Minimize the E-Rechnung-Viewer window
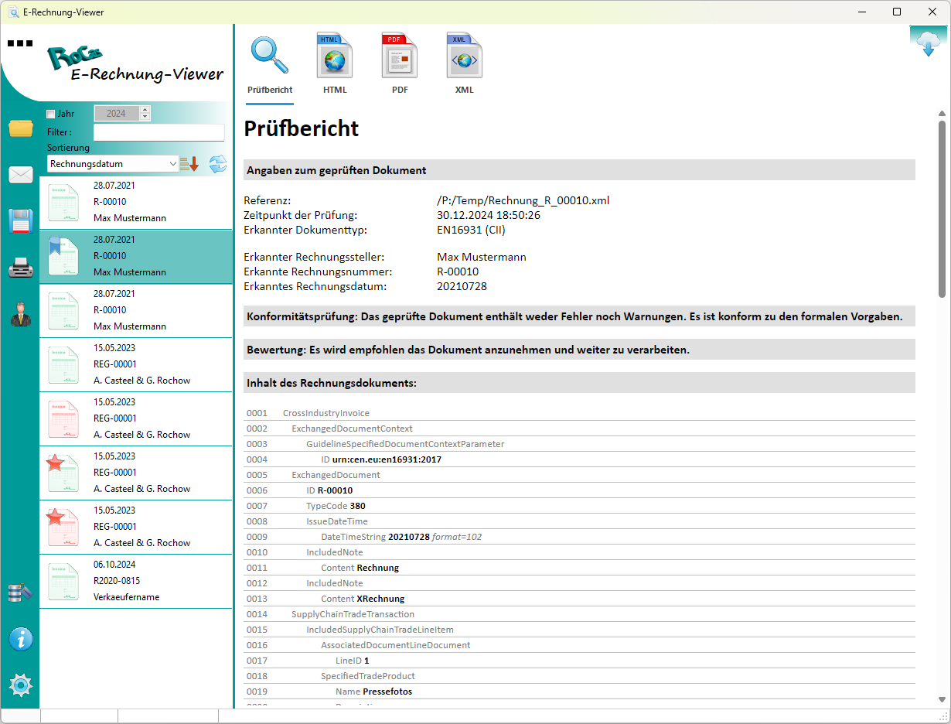 click(x=861, y=12)
